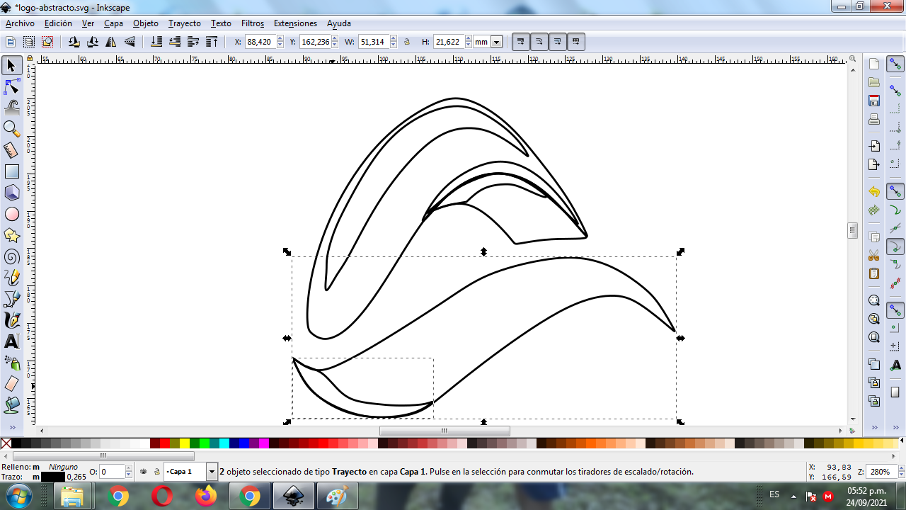This screenshot has height=510, width=906.
Task: Open the Archivo menu
Action: (20, 23)
